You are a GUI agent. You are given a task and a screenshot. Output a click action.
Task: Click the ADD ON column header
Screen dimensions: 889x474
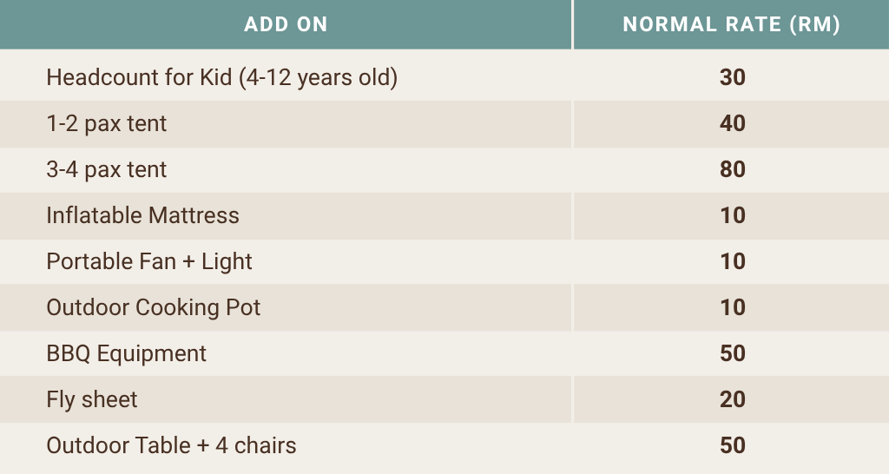click(286, 24)
